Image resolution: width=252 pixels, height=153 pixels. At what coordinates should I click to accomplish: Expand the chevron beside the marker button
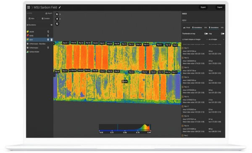pyautogui.click(x=60, y=19)
